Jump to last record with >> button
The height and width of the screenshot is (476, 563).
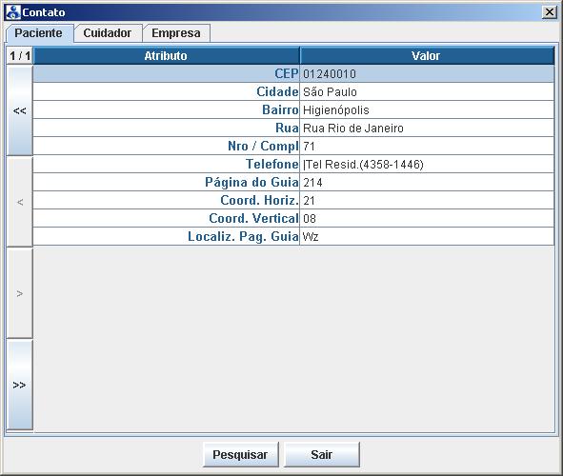tap(20, 385)
